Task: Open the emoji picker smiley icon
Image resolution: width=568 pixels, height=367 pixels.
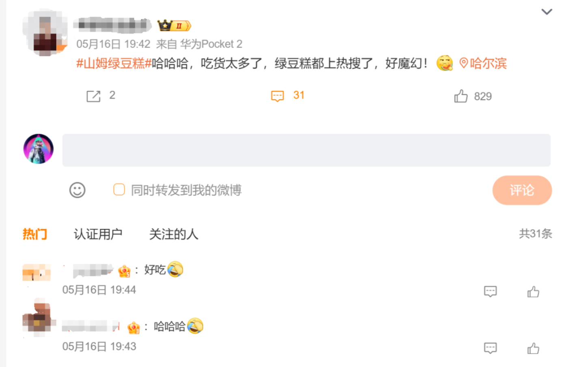Action: (x=77, y=190)
